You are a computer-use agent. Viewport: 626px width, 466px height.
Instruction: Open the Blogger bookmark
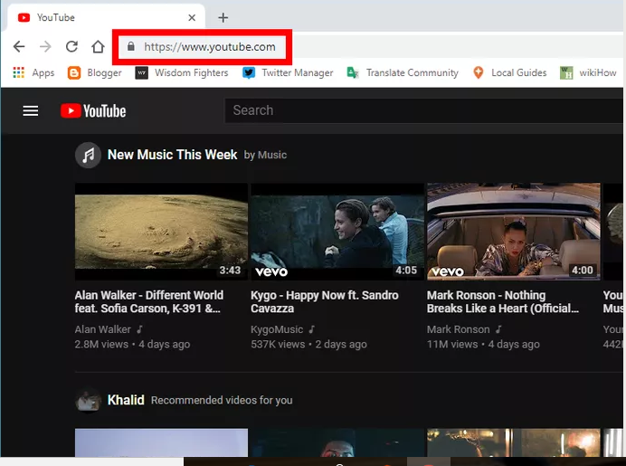(x=95, y=72)
